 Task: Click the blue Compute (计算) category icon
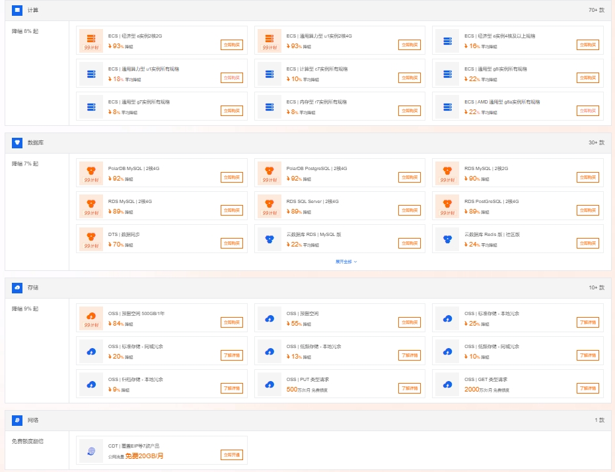[17, 10]
